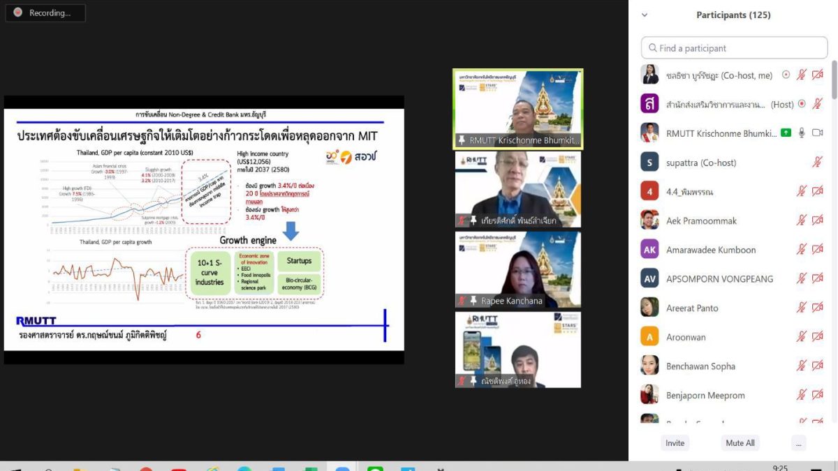This screenshot has width=838, height=471.
Task: Click the camera icon for RMUTT Krischonme
Action: (817, 133)
